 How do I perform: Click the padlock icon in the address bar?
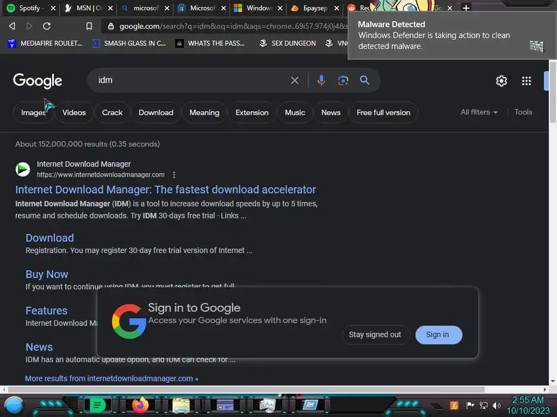(111, 26)
